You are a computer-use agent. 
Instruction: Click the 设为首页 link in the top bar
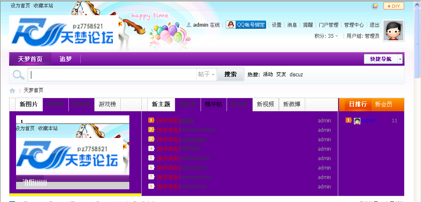(x=21, y=6)
